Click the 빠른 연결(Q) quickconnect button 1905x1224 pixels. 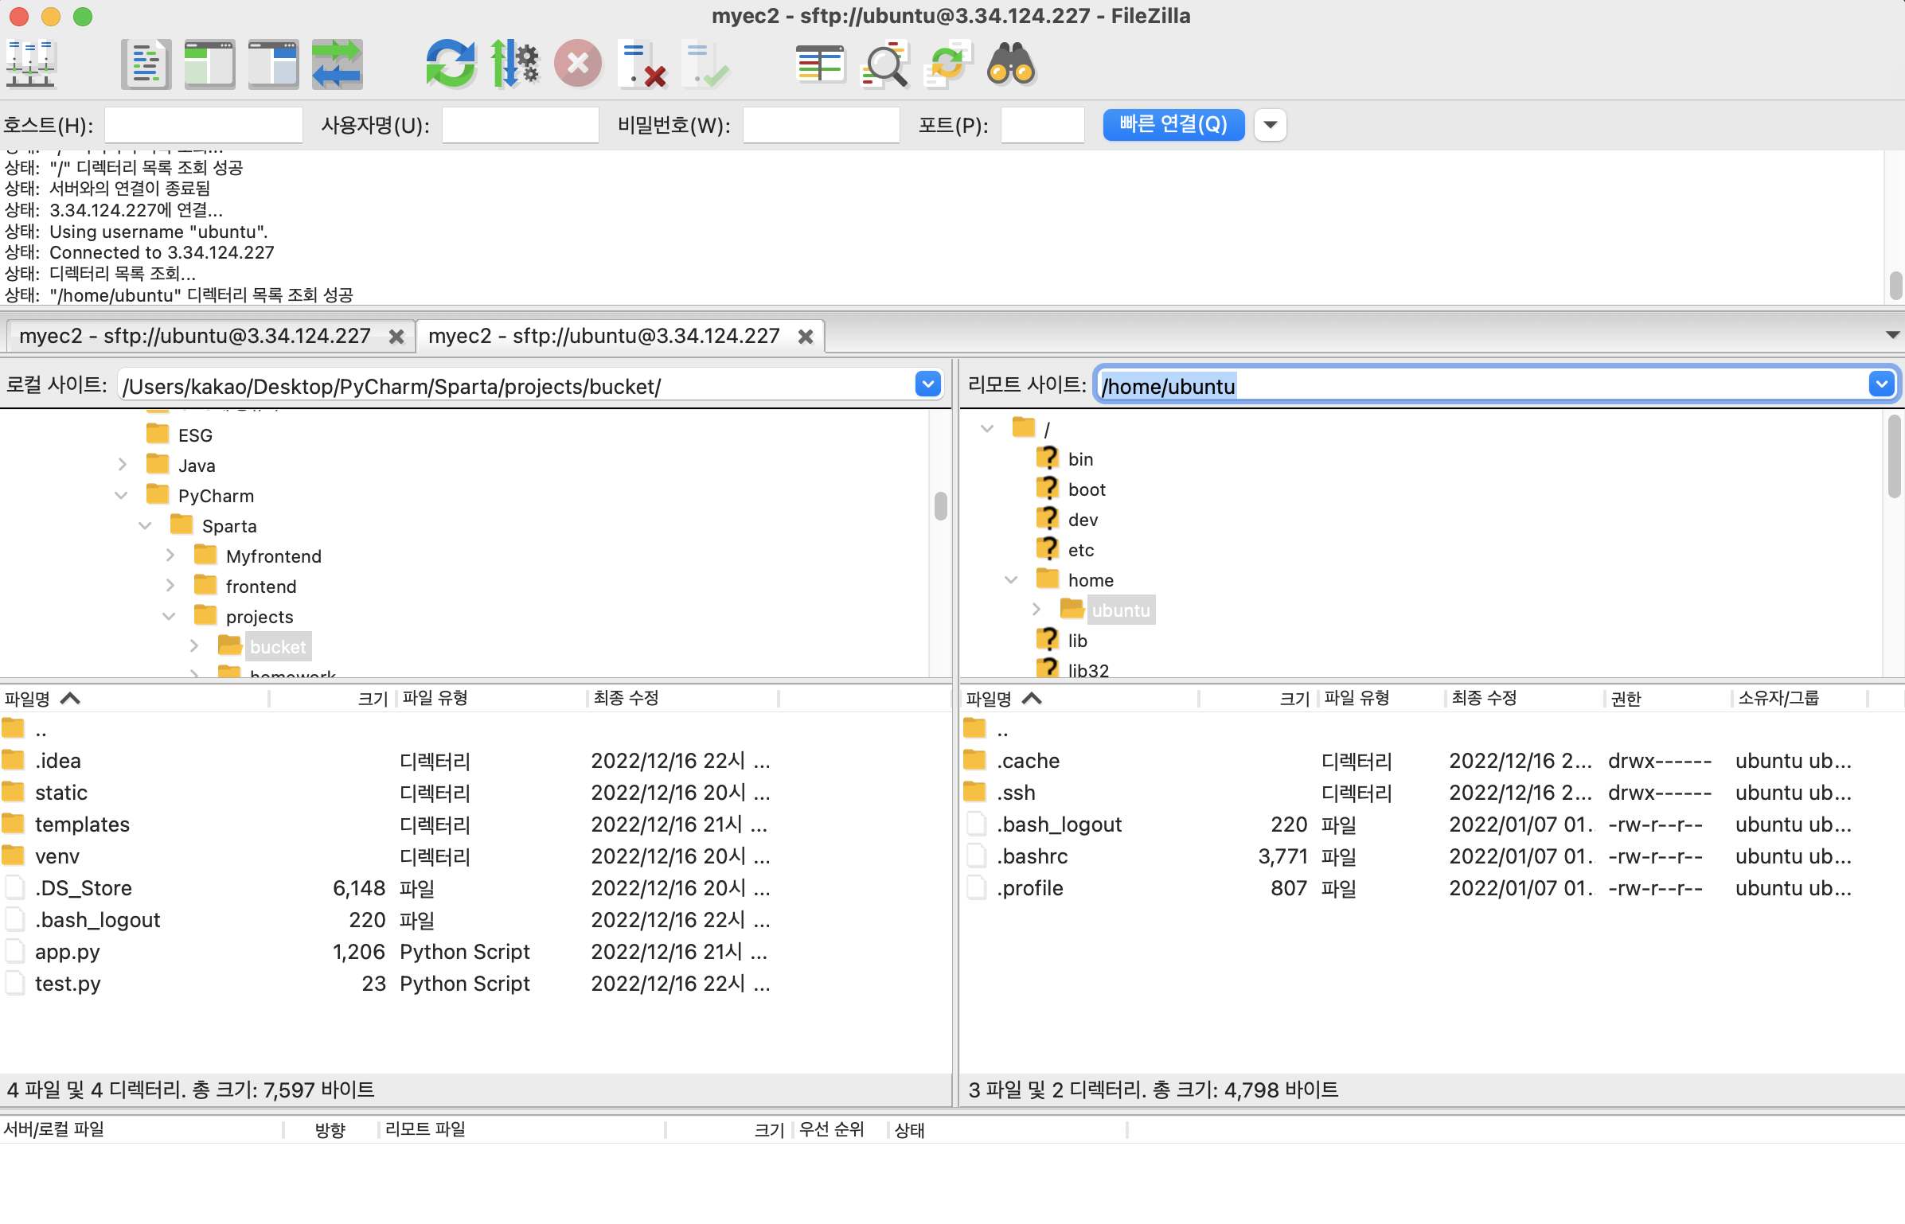tap(1173, 125)
